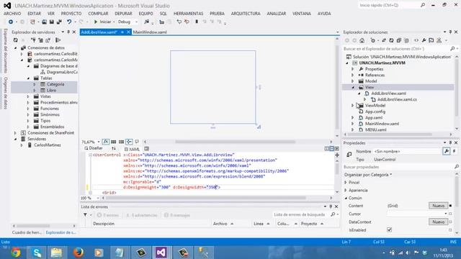
Task: Click the Iniciar debug play icon
Action: point(96,22)
